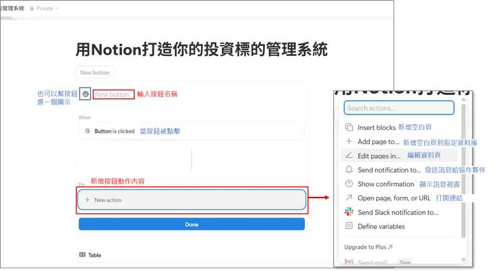The image size is (499, 271).
Task: Choose an icon for the button
Action: [x=85, y=94]
